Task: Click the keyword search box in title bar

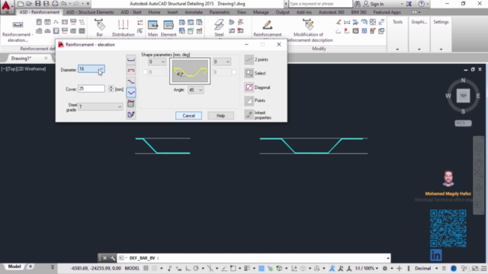Action: [x=320, y=4]
